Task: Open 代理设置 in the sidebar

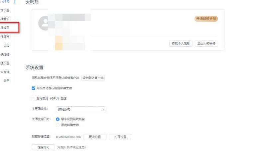Action: click(5, 63)
